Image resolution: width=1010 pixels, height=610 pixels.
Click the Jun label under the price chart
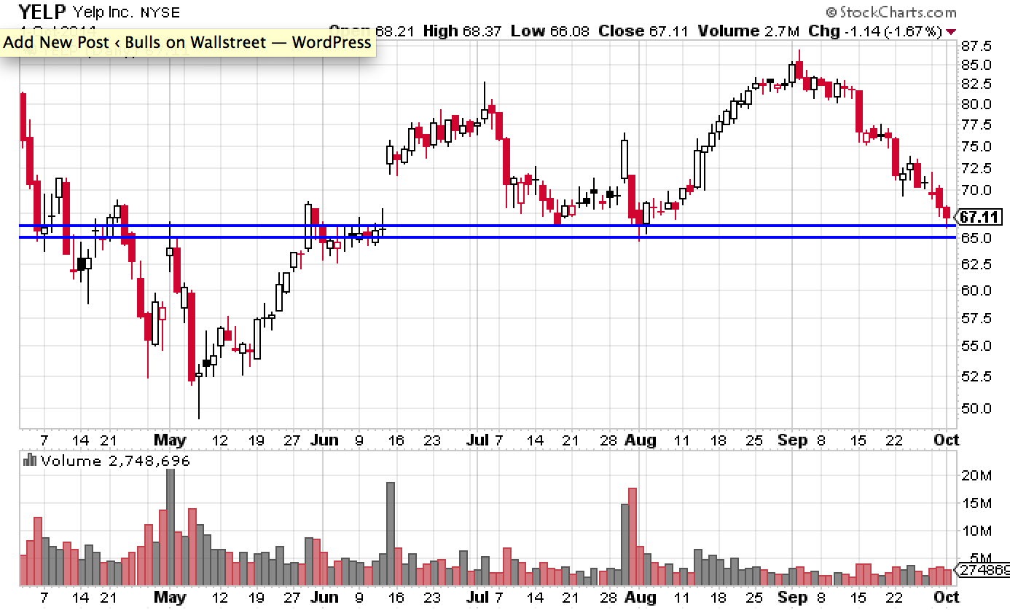pyautogui.click(x=324, y=440)
